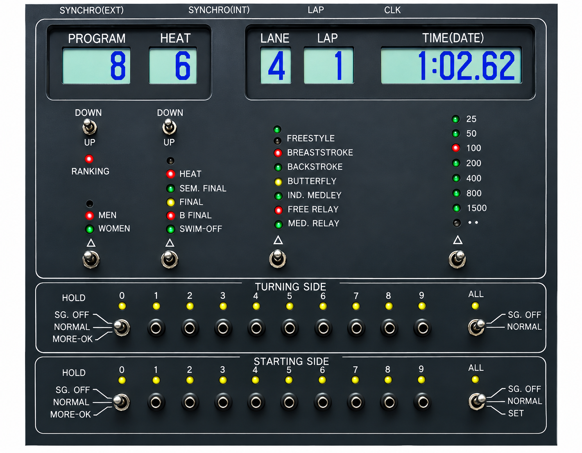Select the CLK label at top
The width and height of the screenshot is (582, 453).
(392, 10)
